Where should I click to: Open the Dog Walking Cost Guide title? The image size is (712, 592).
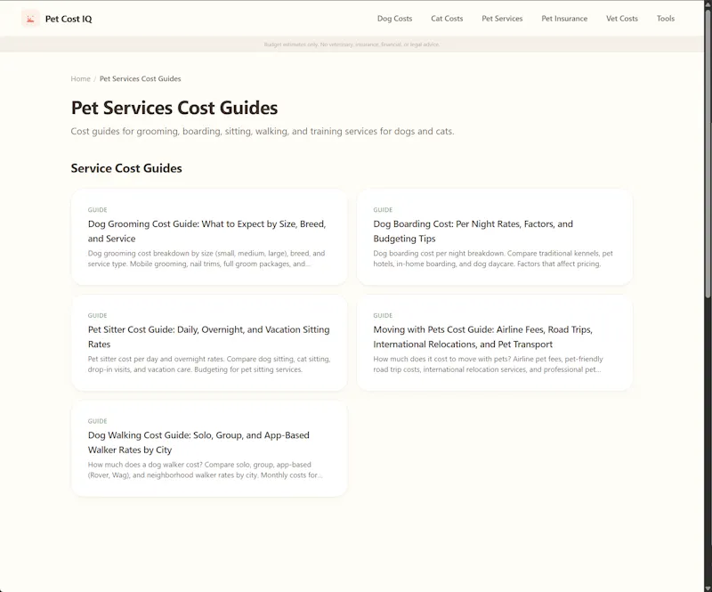click(198, 442)
